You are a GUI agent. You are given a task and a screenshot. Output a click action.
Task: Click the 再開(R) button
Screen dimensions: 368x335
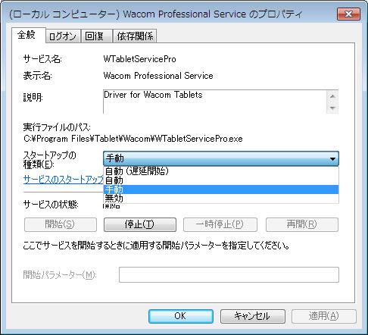point(302,224)
